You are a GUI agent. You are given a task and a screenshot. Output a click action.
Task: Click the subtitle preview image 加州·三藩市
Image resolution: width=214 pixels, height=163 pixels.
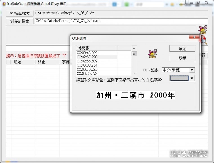pos(135,95)
